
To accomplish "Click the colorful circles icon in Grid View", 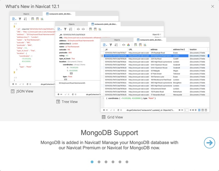I will (128, 45).
